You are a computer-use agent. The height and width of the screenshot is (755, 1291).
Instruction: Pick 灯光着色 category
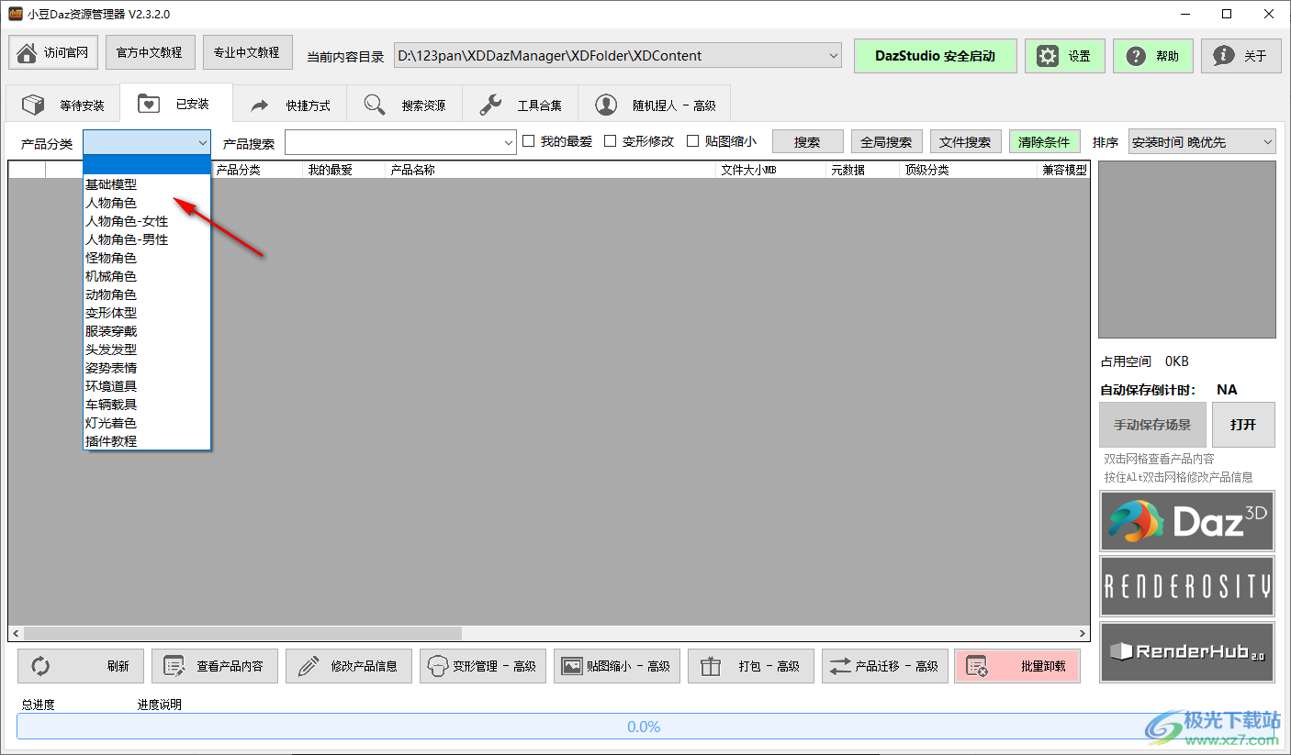[x=147, y=423]
